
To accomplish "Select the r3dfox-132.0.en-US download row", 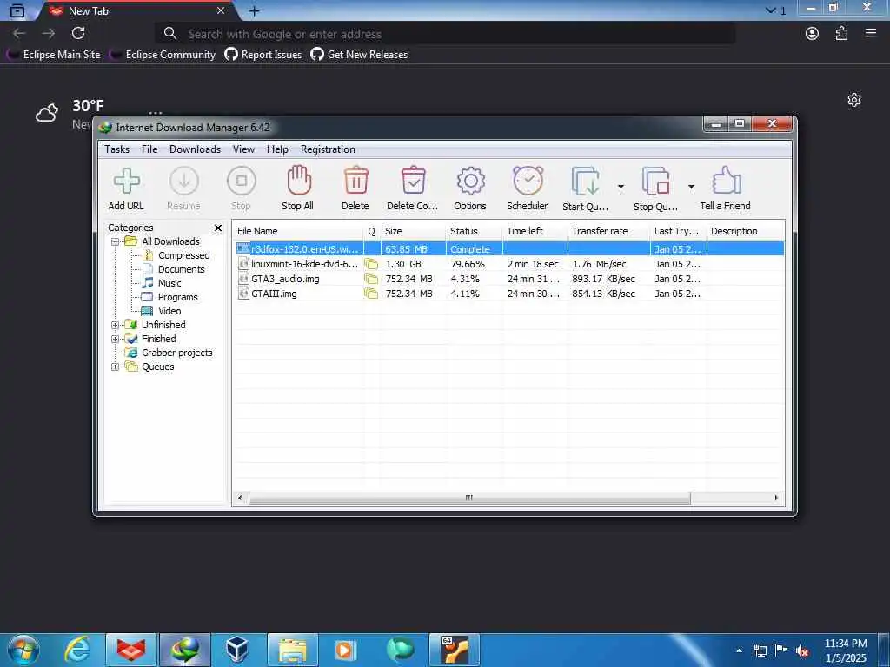I will click(509, 249).
